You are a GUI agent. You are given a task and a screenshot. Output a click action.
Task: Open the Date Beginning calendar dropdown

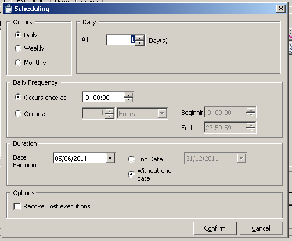[x=110, y=158]
